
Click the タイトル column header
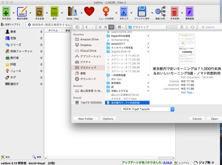[53, 31]
